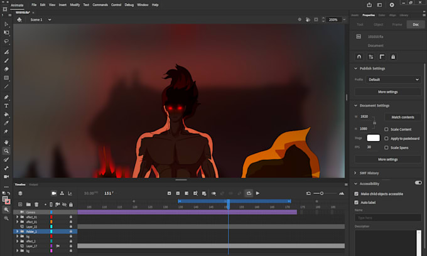Viewport: 427px width, 256px height.
Task: Select the Text tool
Action: 6,106
